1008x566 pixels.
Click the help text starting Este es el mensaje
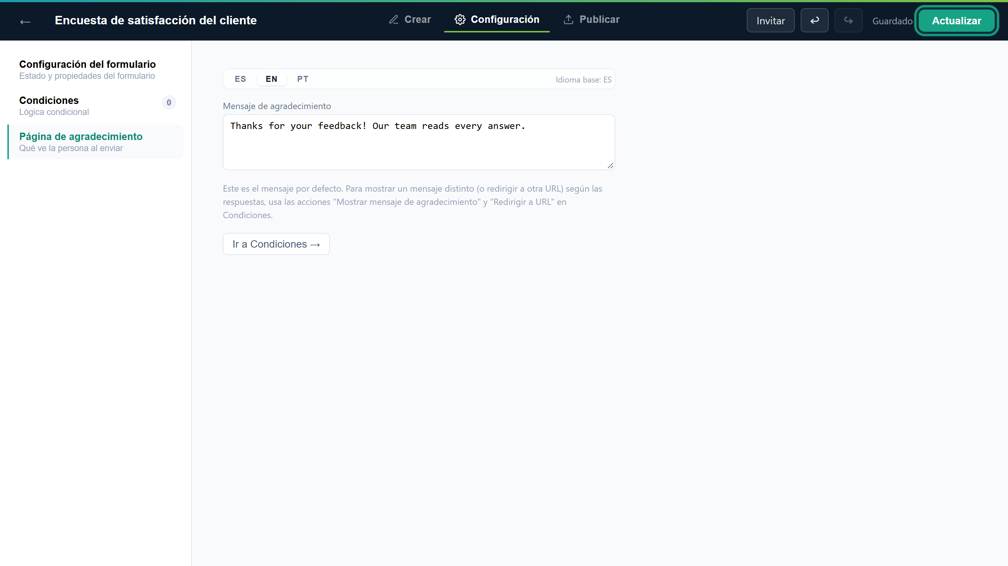tap(412, 202)
